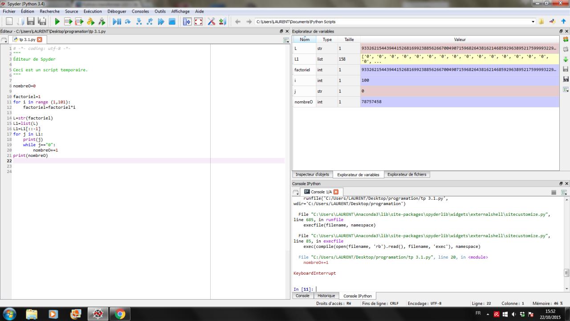Browse for a working directory folder icon
This screenshot has width=570, height=321.
541,21
